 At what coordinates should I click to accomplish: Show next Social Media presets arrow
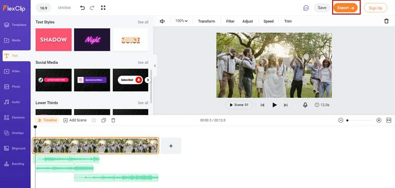[x=148, y=80]
